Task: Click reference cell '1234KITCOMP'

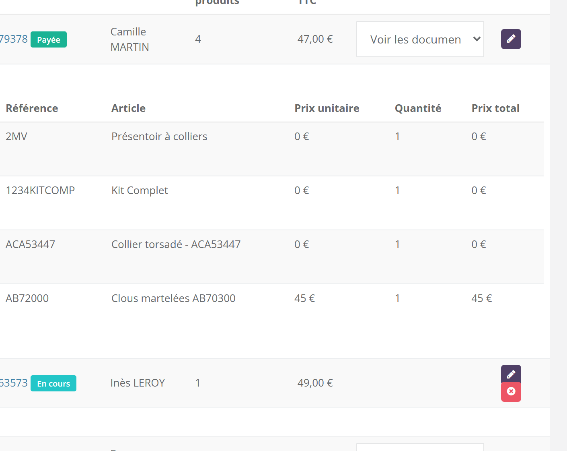Action: 40,190
